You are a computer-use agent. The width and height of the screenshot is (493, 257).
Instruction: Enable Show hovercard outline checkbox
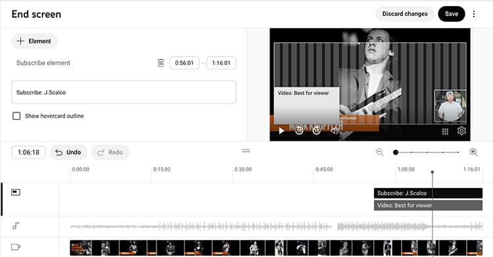point(16,116)
